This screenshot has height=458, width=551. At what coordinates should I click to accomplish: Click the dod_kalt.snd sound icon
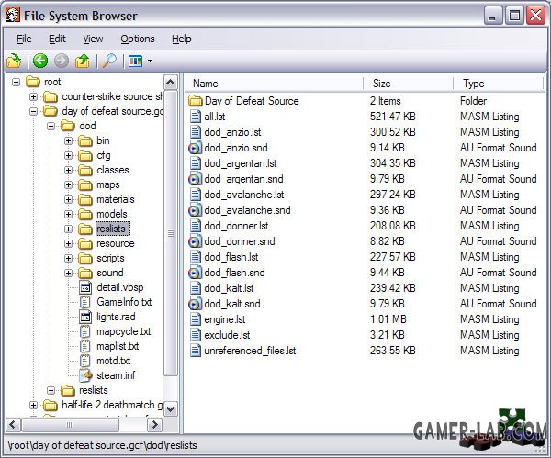(x=195, y=304)
